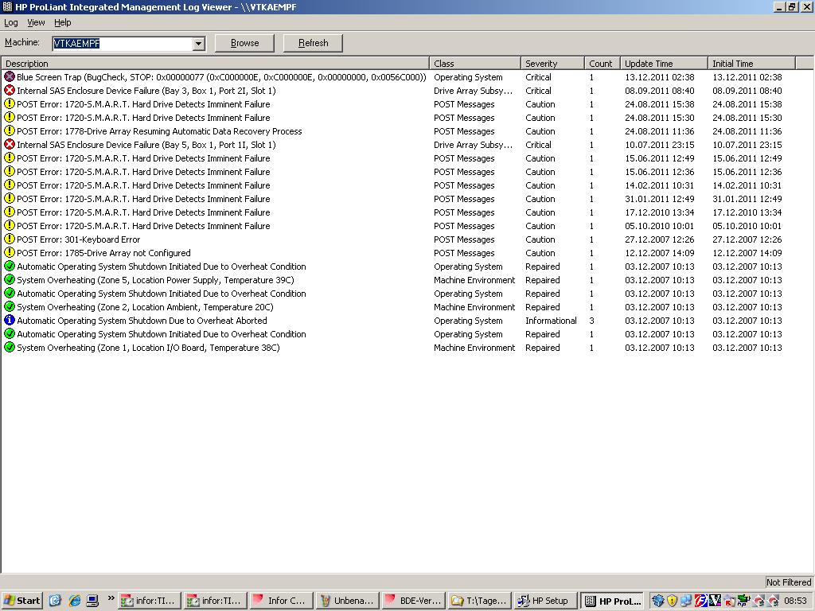Viewport: 815px width, 611px height.
Task: Click red error icon for Bay 3 SAS failure
Action: 10,91
